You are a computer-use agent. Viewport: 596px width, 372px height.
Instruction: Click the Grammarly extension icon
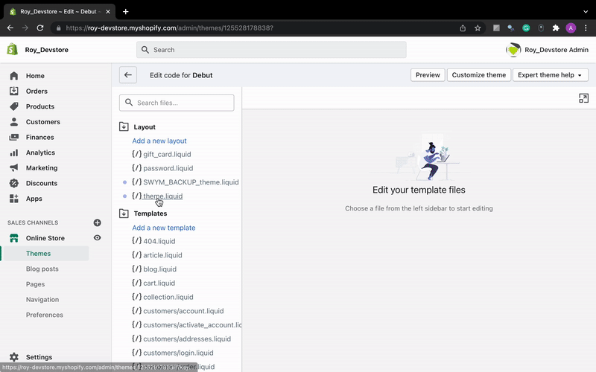526,28
